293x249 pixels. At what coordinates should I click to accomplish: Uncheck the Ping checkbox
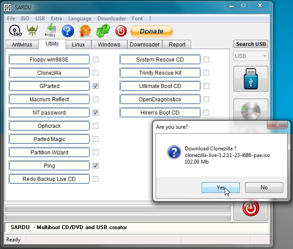point(95,166)
